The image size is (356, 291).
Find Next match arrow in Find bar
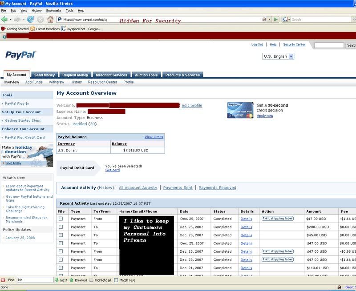[x=61, y=280]
